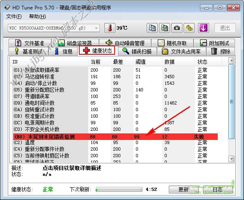The image size is (244, 200).
Task: Click the thermometer temperature icon
Action: coord(110,28)
